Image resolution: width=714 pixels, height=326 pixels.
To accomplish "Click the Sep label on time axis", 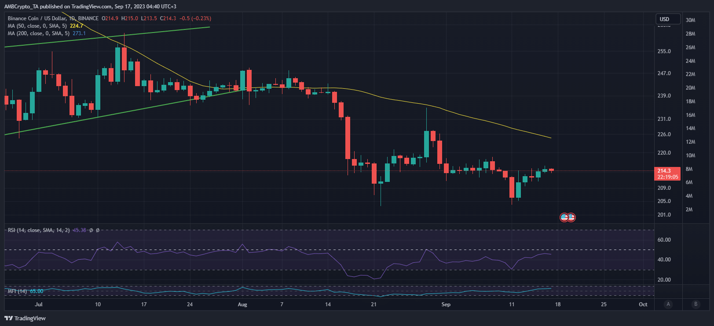I will pos(446,304).
